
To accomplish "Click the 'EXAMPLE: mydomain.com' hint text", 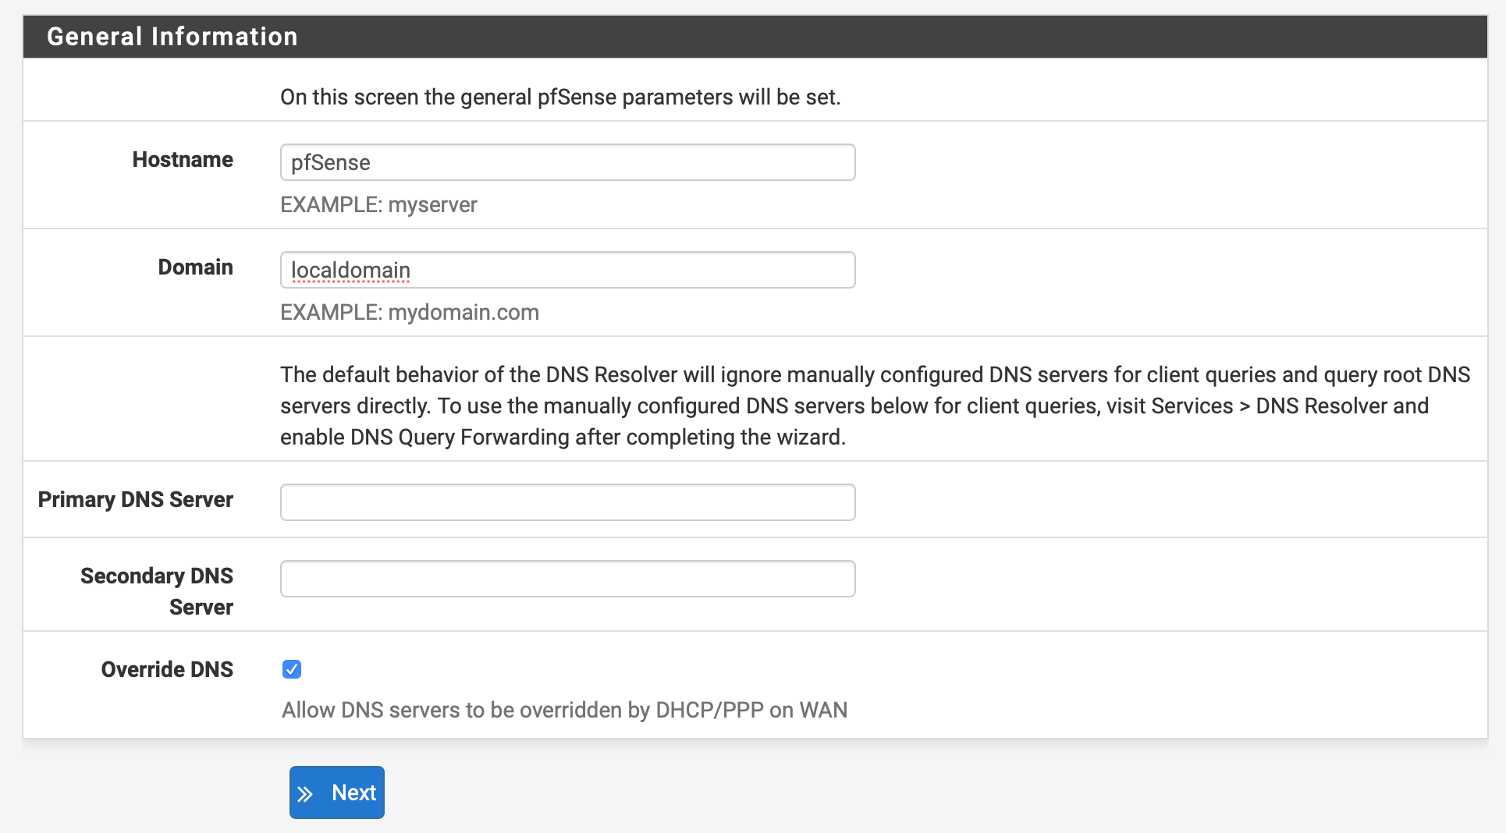I will (x=410, y=313).
